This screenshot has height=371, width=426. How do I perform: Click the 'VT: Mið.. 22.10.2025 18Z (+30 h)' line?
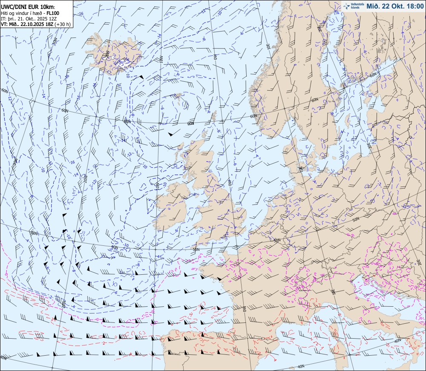point(36,24)
